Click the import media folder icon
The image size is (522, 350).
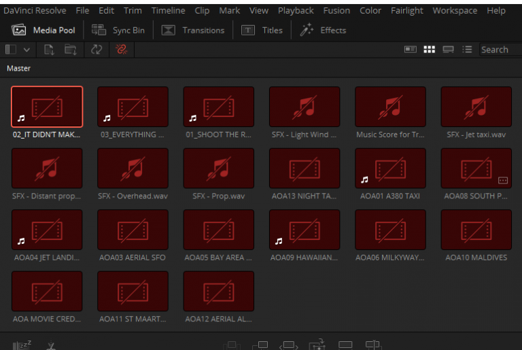click(70, 50)
